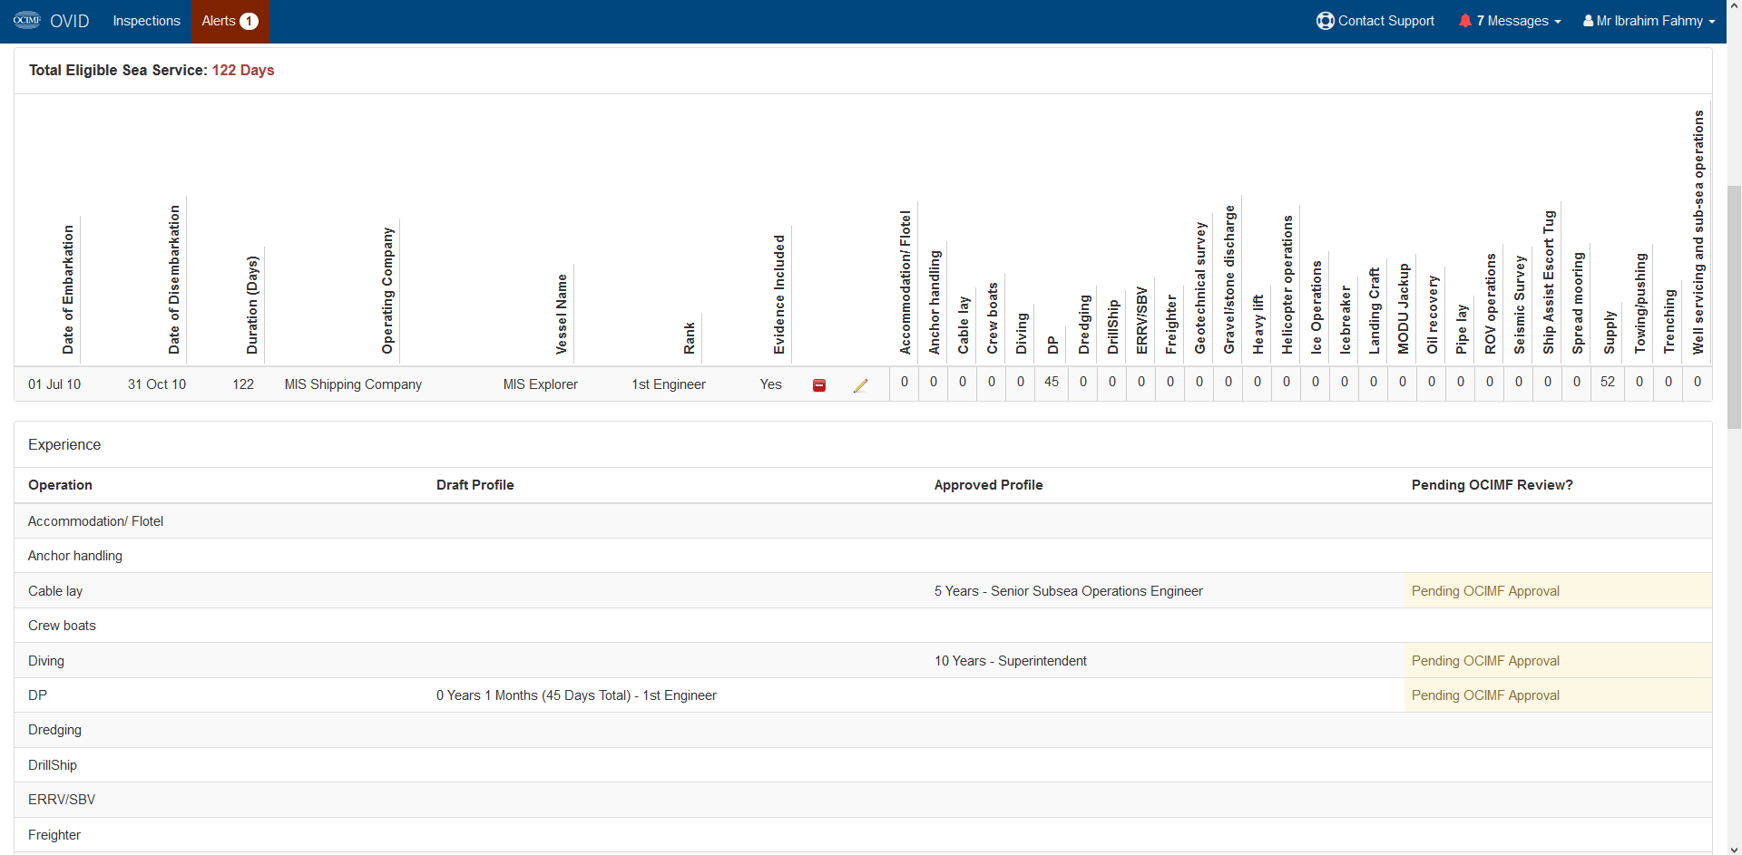Screen dimensions: 1742x855
Task: Open the Alerts tab
Action: click(230, 21)
